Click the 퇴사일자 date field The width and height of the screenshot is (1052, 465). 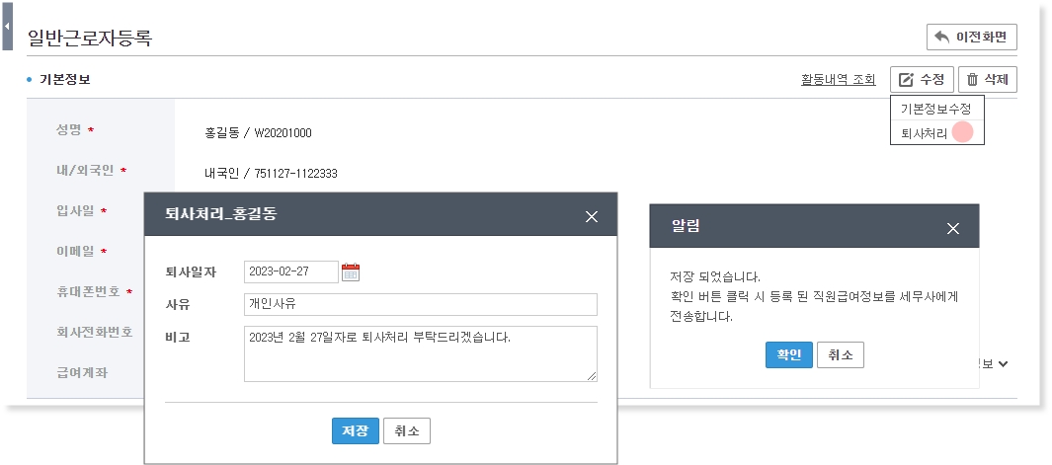click(x=290, y=272)
